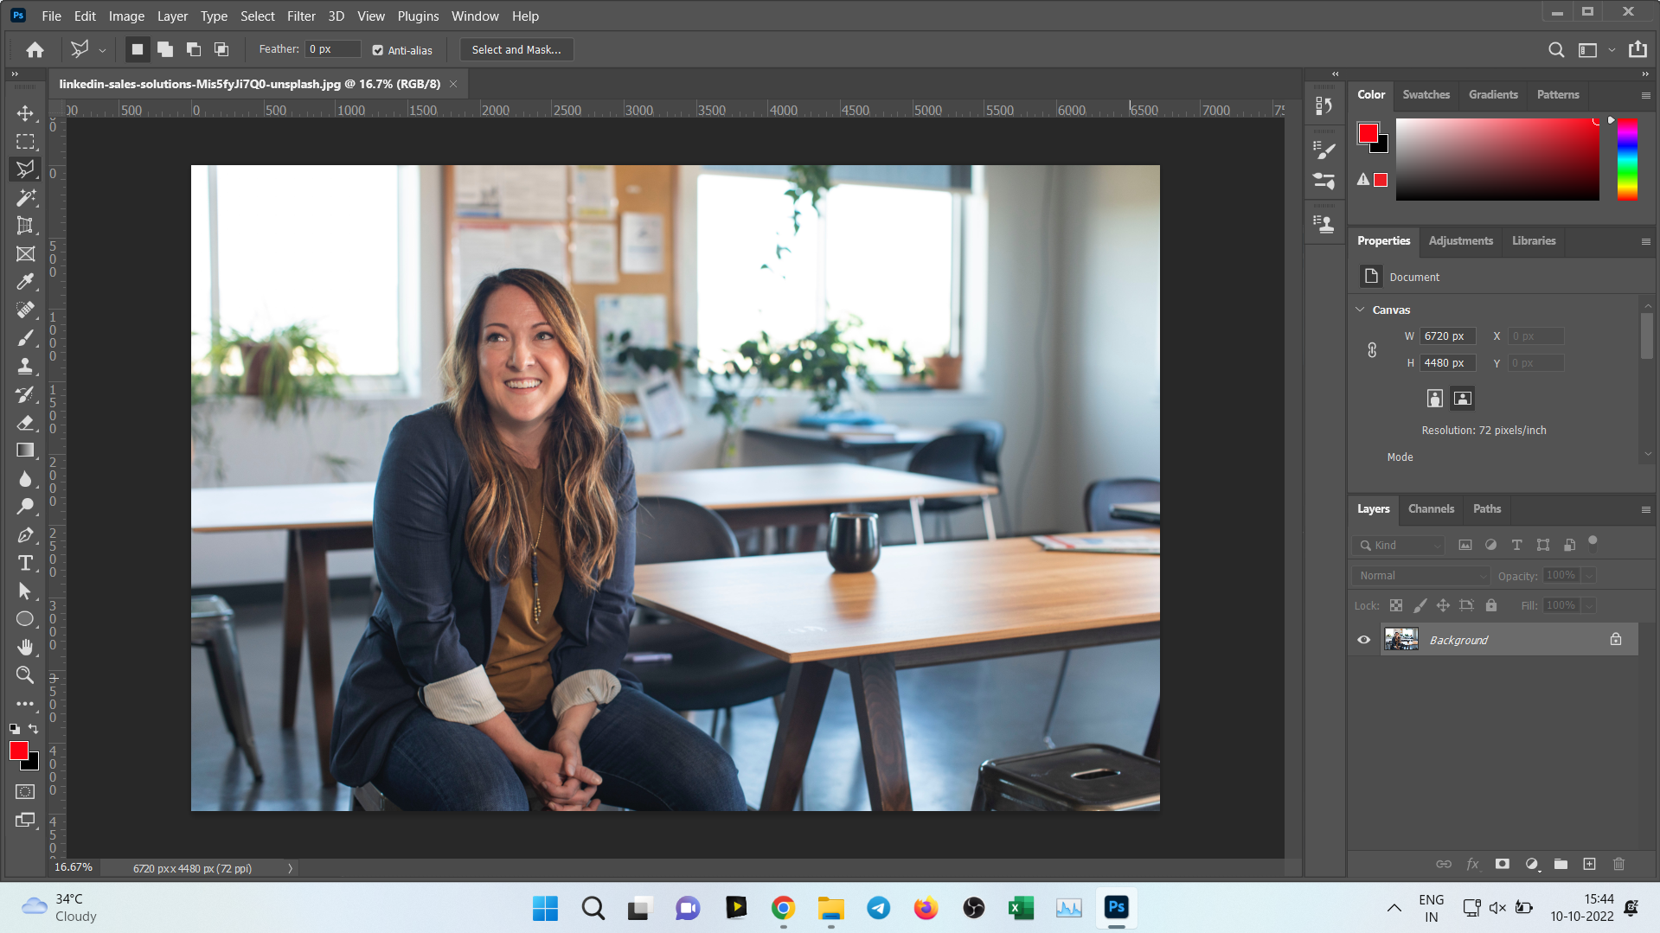This screenshot has height=933, width=1660.
Task: Toggle the width-height link chain in Canvas
Action: pos(1372,349)
